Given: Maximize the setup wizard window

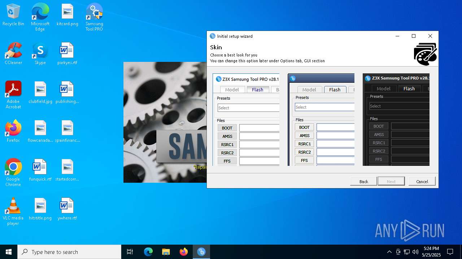Looking at the screenshot, I should tap(414, 36).
